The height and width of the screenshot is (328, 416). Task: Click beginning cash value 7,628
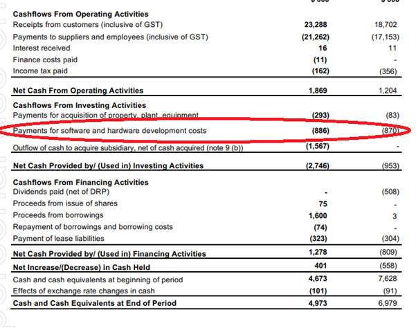(x=388, y=279)
